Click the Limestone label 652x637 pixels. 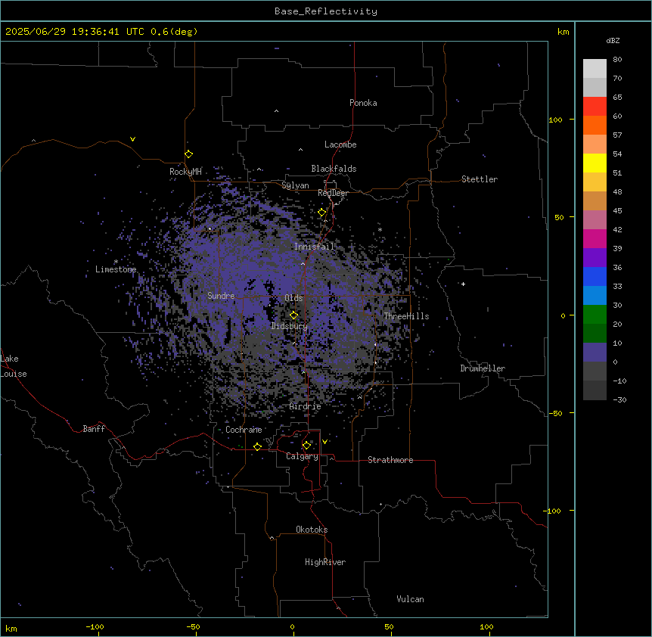point(116,269)
